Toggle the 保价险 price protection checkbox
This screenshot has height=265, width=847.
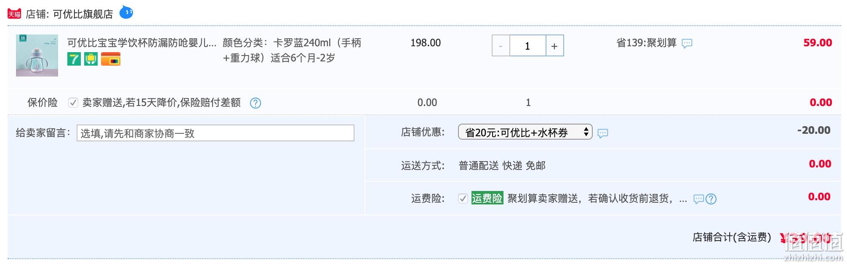tap(73, 103)
